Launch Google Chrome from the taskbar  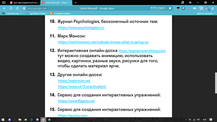[49, 119]
